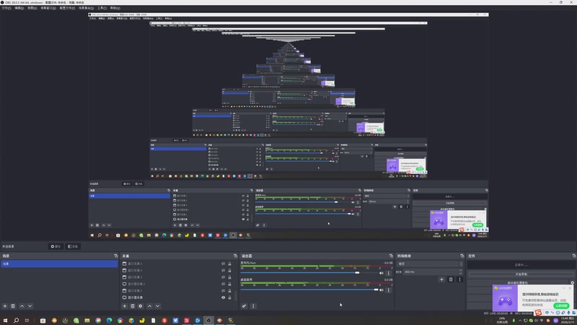Screen dimensions: 577x325
Task: Open the Tools (工具) menu
Action: point(102,8)
